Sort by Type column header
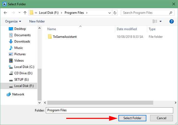Image resolution: width=178 pixels, height=125 pixels. coord(152,29)
